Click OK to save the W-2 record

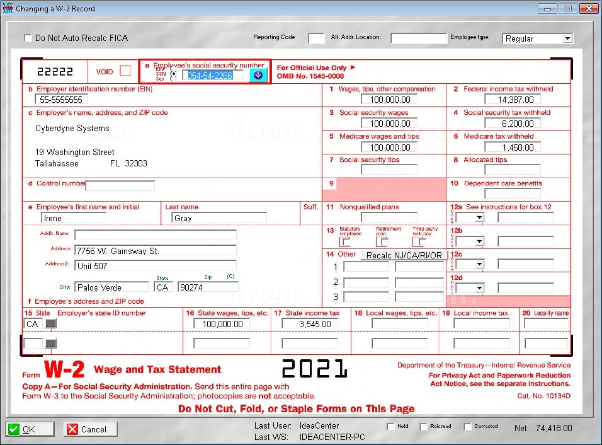pyautogui.click(x=28, y=429)
